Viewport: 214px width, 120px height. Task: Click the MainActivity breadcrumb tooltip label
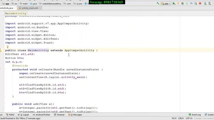[16, 13]
